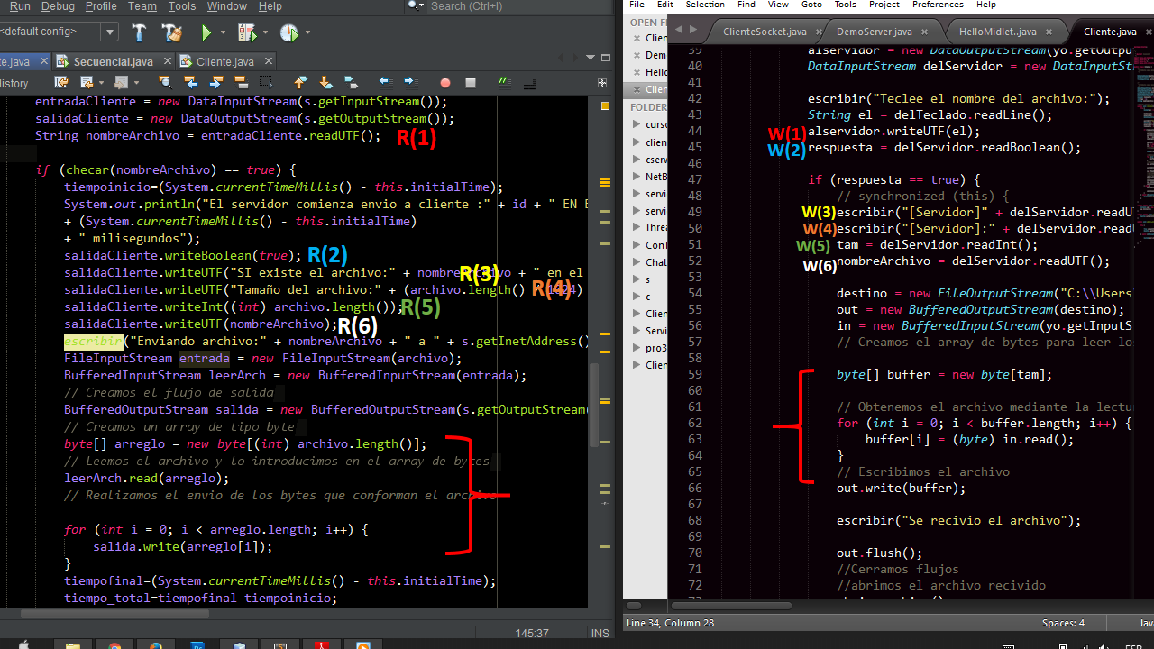The image size is (1154, 649).
Task: Toggle rectangular selection mode
Action: point(266,83)
